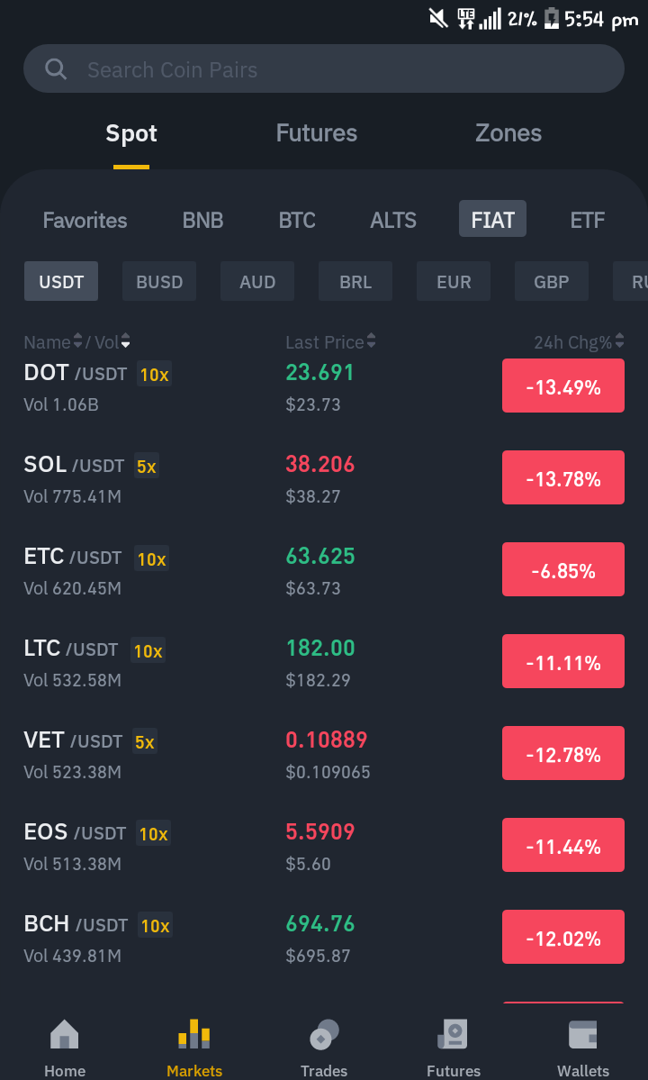Select the BUSD quote currency filter

pyautogui.click(x=159, y=281)
